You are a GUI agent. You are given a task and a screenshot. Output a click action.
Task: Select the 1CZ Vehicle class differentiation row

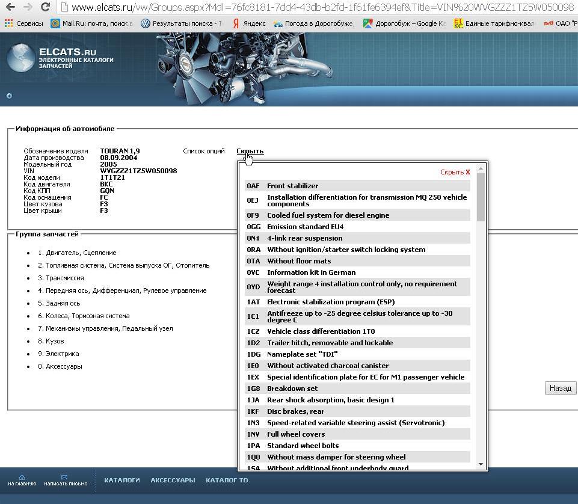[357, 331]
